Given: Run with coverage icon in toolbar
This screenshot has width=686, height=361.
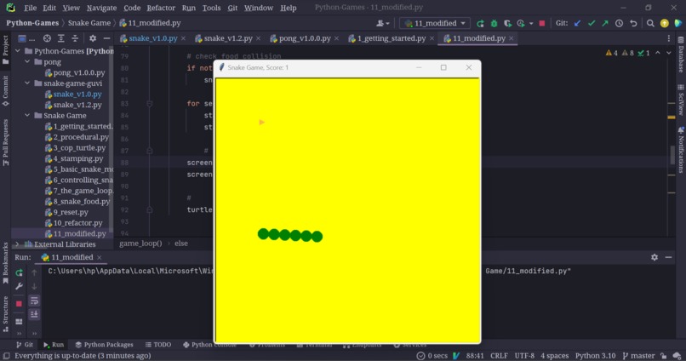Looking at the screenshot, I should coord(507,23).
